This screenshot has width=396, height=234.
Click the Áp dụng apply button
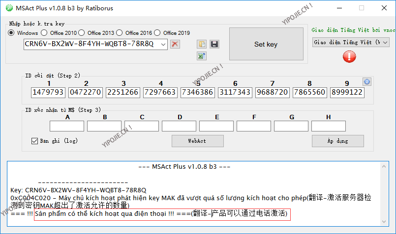pos(338,141)
